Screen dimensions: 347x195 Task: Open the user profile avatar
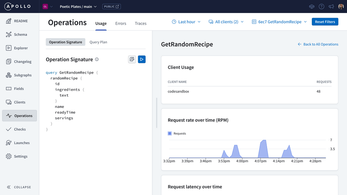pos(341,6)
